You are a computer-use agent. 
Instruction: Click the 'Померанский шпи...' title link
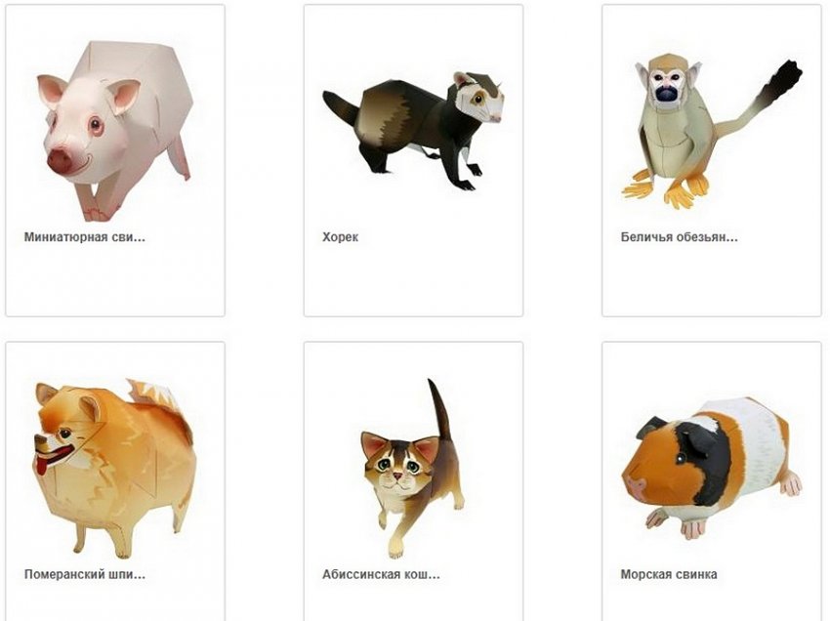[x=85, y=574]
